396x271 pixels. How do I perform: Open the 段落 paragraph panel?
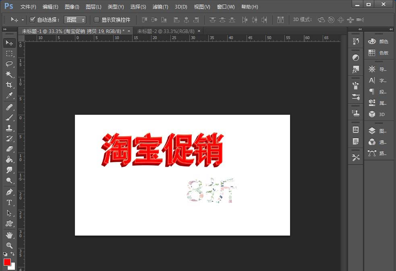[x=379, y=92]
